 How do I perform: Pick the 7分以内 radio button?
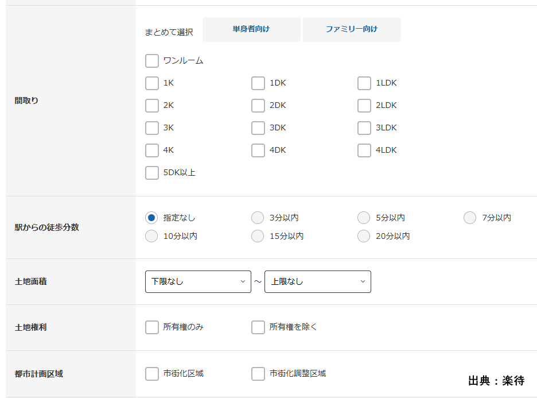[470, 218]
